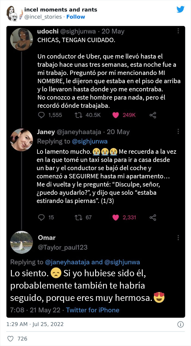
Task: Click reply icon on udochi's tweet
Action: click(x=41, y=115)
